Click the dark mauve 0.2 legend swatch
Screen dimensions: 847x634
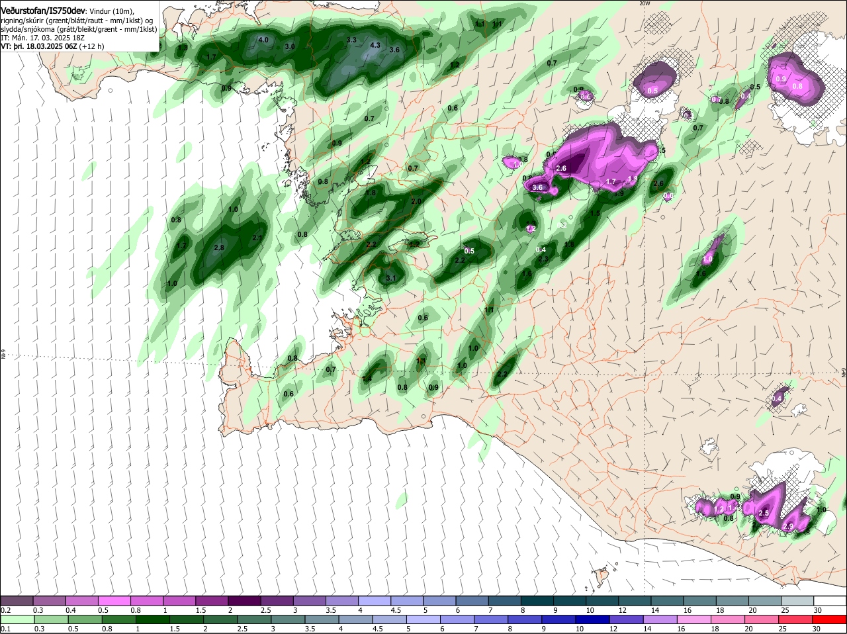17,601
